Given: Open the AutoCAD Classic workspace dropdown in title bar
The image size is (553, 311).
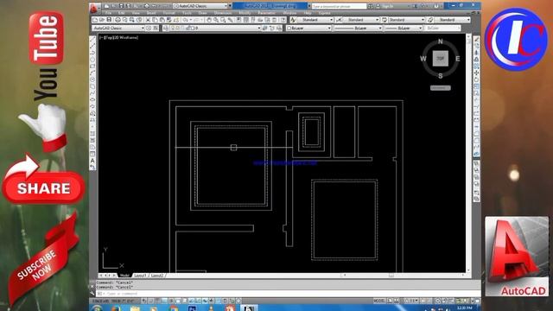Looking at the screenshot, I should click(200, 6).
